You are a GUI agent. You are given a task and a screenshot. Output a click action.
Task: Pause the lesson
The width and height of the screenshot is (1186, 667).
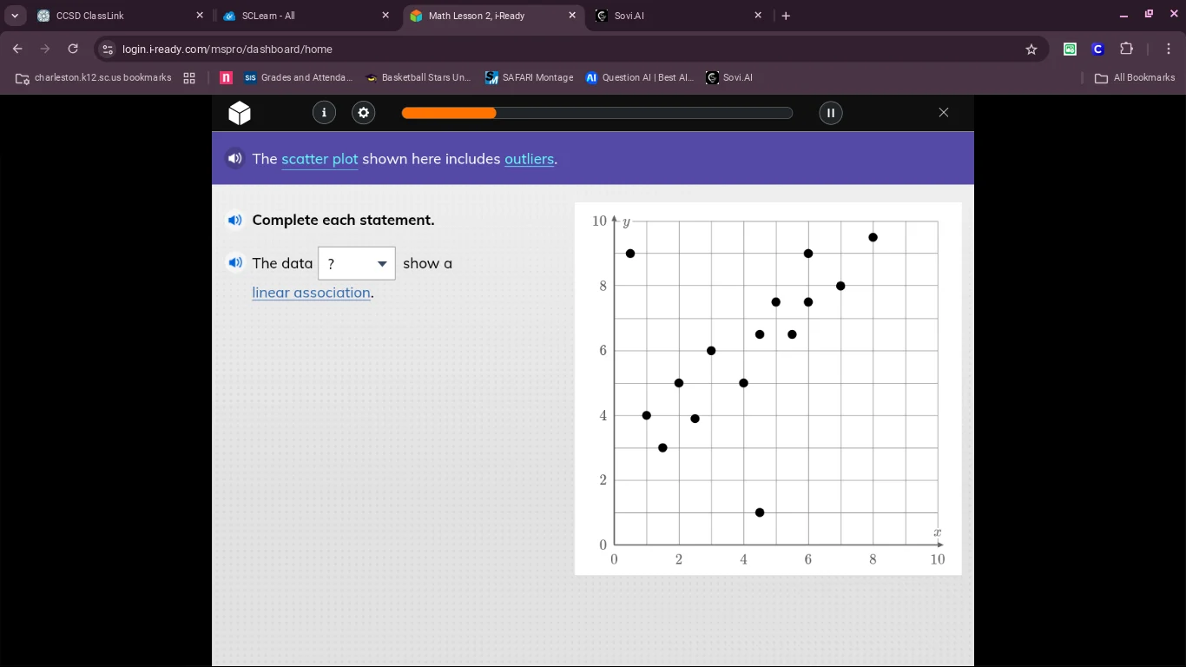[830, 113]
